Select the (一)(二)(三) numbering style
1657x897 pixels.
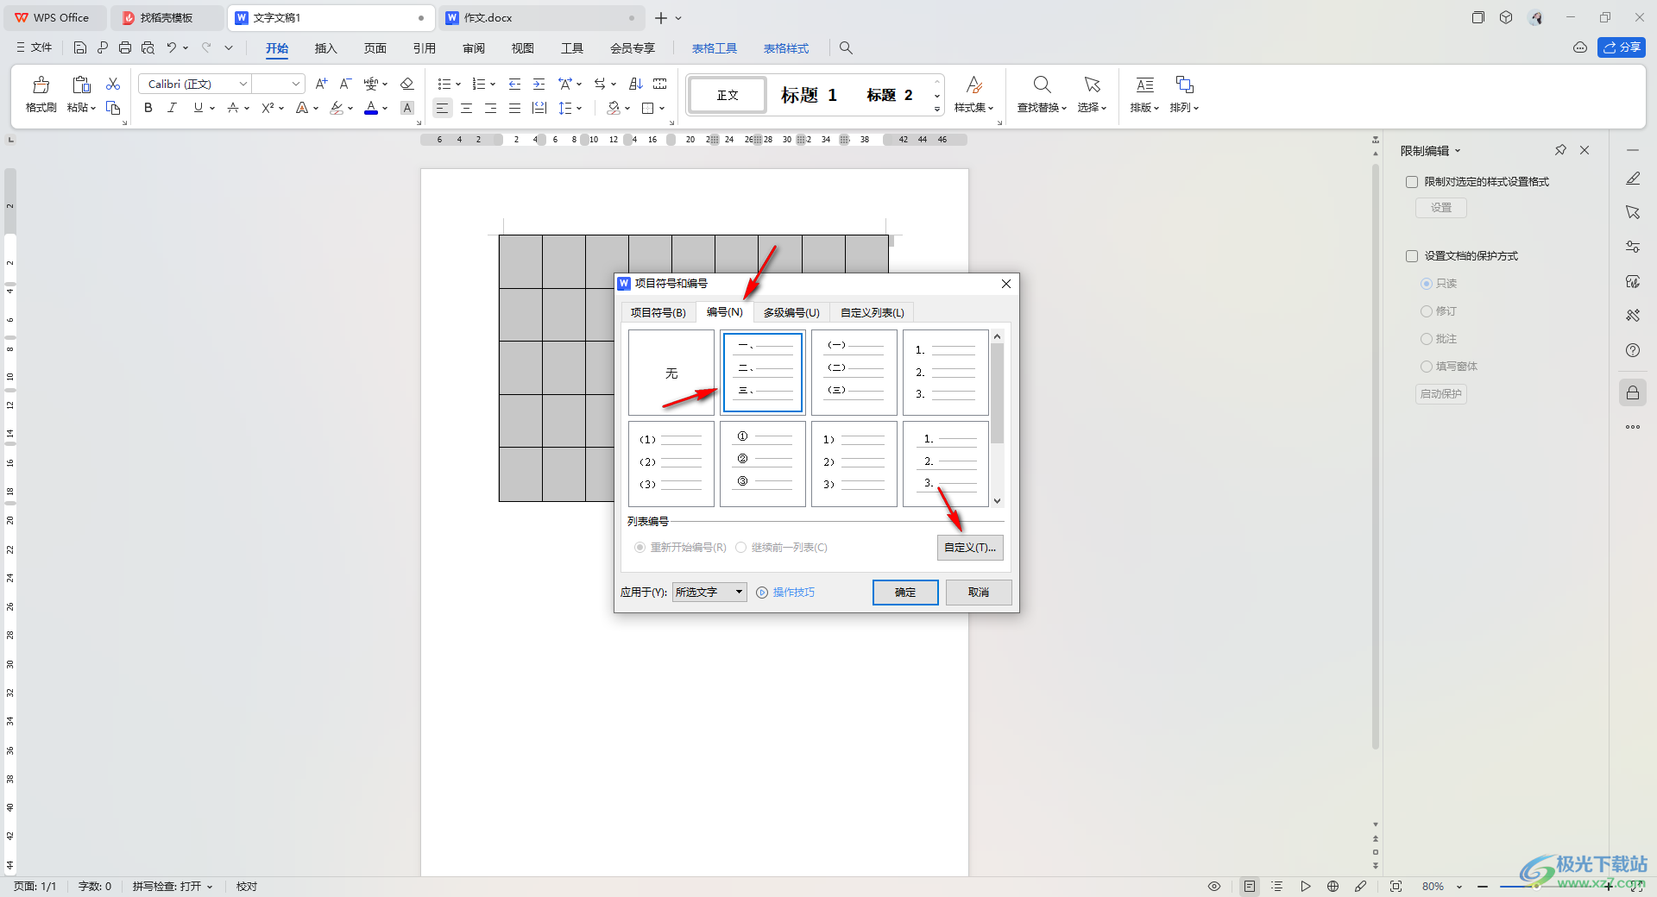854,373
